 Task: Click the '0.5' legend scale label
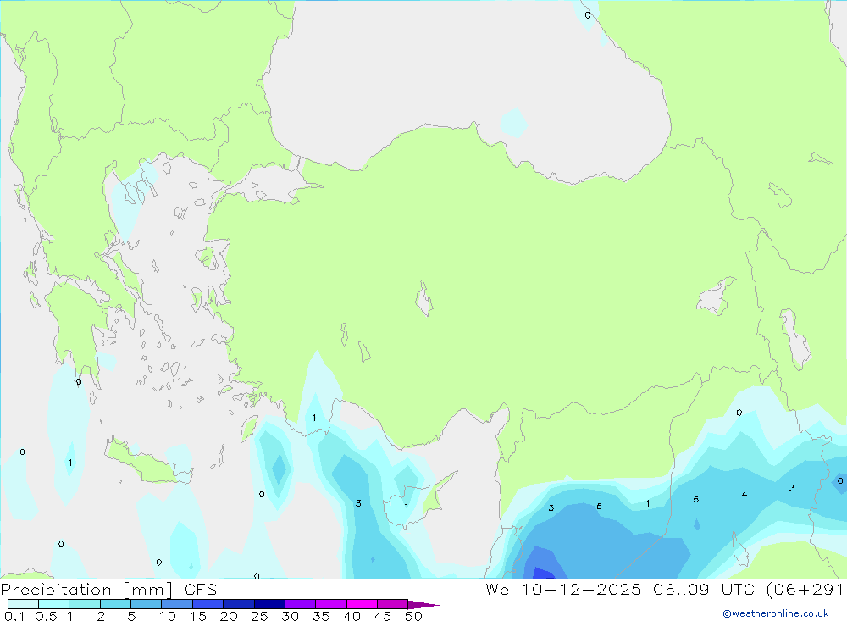point(46,616)
